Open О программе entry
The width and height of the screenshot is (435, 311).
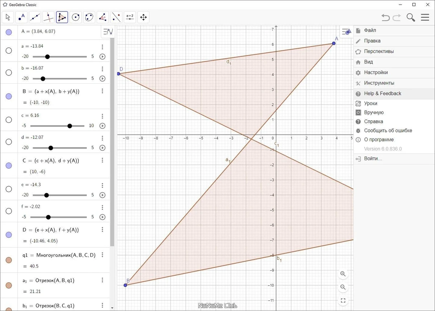tap(394, 140)
